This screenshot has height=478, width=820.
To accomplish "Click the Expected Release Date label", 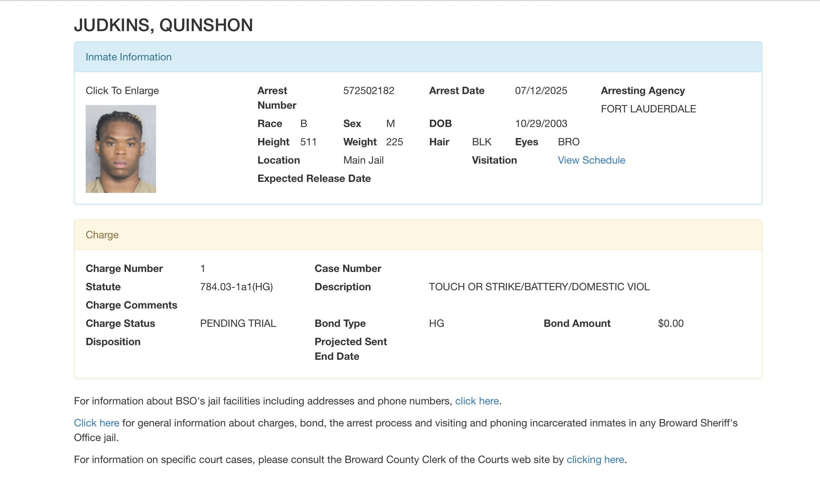I will (314, 179).
